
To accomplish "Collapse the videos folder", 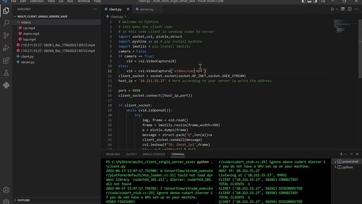I will pos(25,22).
